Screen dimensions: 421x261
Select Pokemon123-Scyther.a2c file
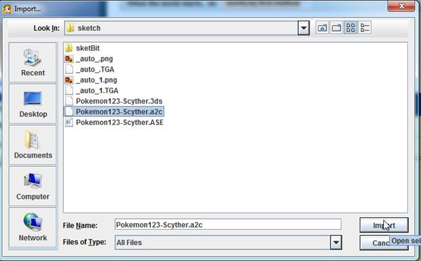click(x=114, y=112)
